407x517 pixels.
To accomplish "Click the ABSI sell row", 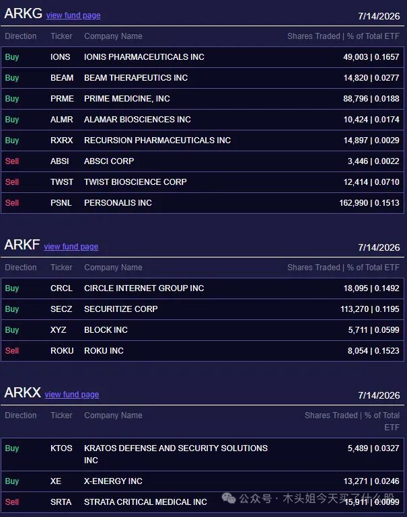I will (202, 161).
